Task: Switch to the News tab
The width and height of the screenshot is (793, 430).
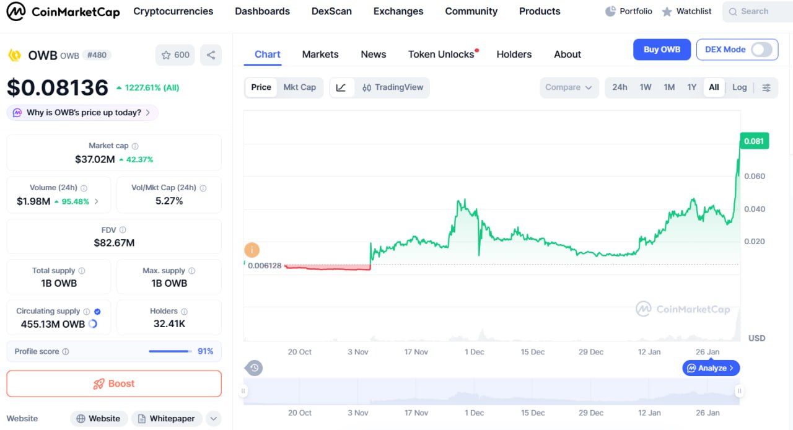Action: tap(374, 55)
